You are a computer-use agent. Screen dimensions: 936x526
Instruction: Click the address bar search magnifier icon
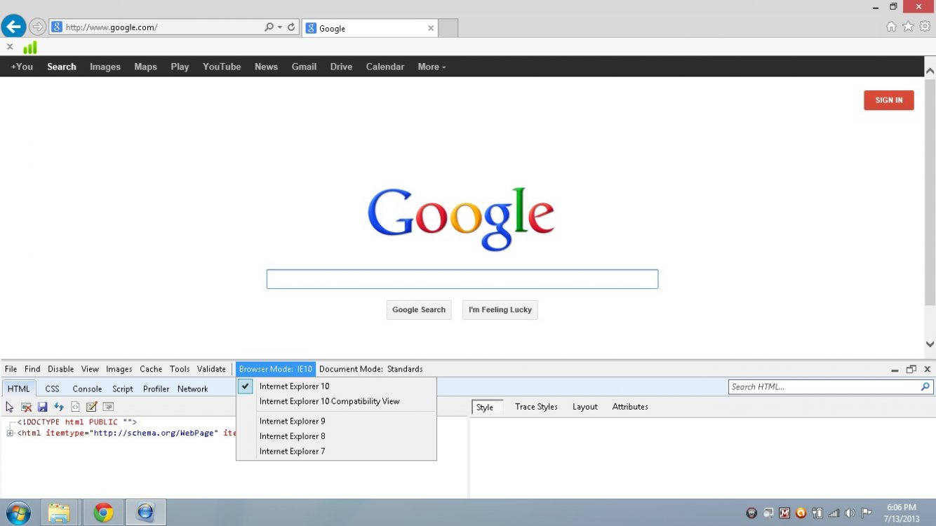tap(269, 27)
